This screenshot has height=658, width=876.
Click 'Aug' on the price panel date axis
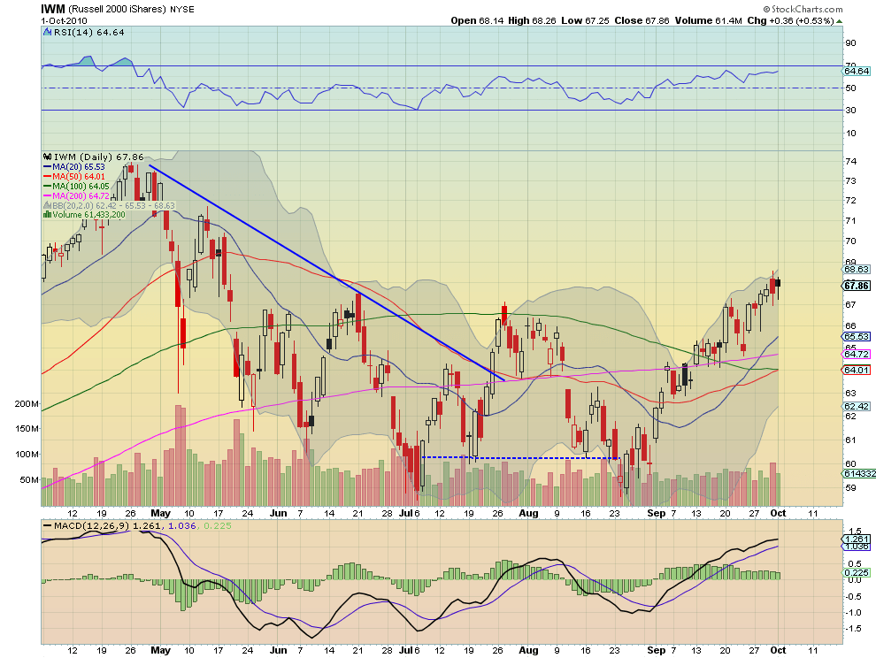coord(528,513)
